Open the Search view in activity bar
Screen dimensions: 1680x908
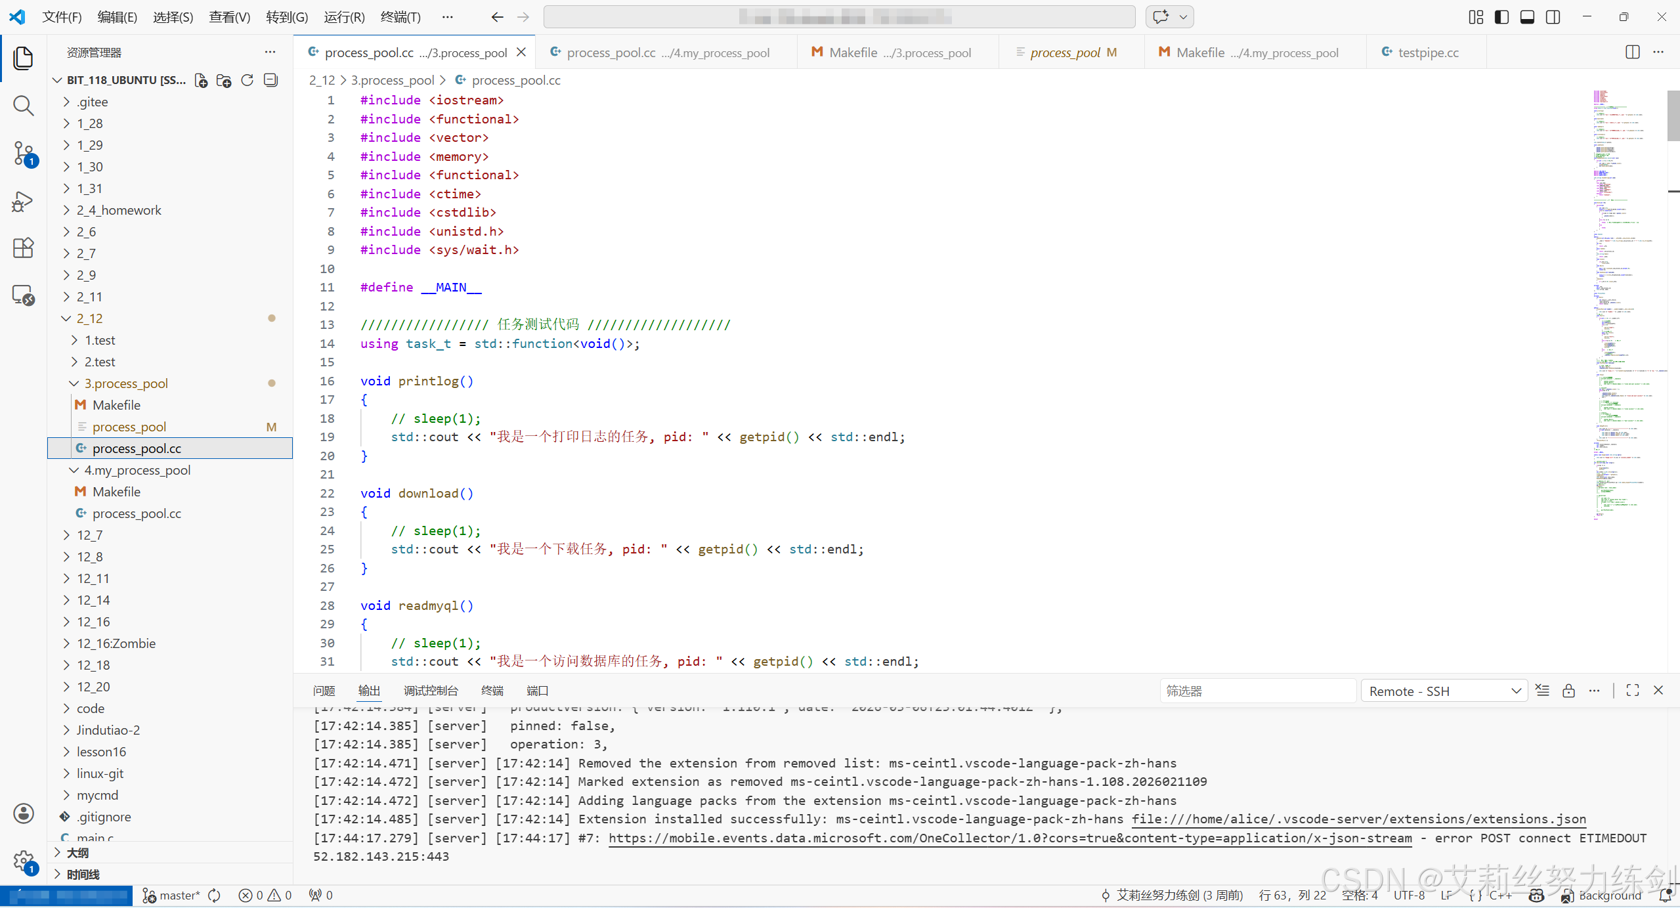pos(24,106)
